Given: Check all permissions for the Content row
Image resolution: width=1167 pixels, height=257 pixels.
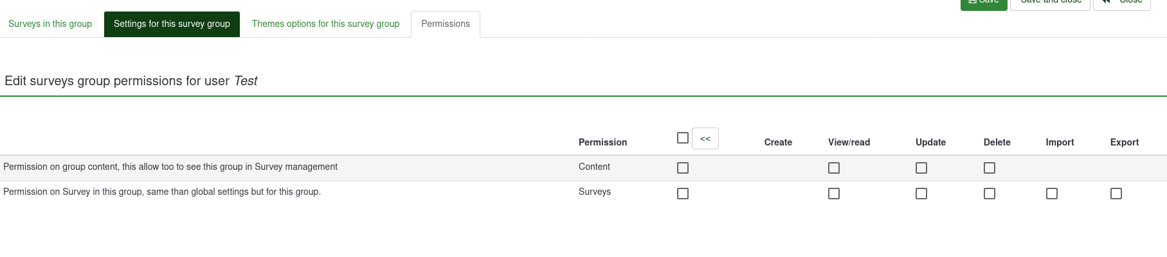Looking at the screenshot, I should tap(683, 168).
